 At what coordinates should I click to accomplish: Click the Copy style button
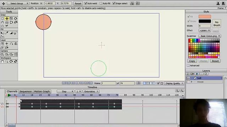tap(192, 61)
